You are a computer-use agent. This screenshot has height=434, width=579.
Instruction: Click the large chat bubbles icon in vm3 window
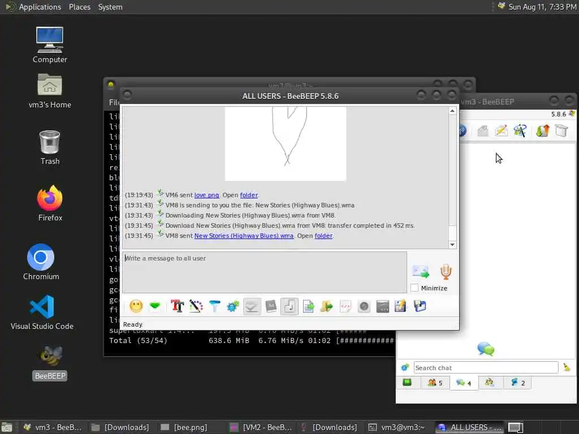coord(486,348)
